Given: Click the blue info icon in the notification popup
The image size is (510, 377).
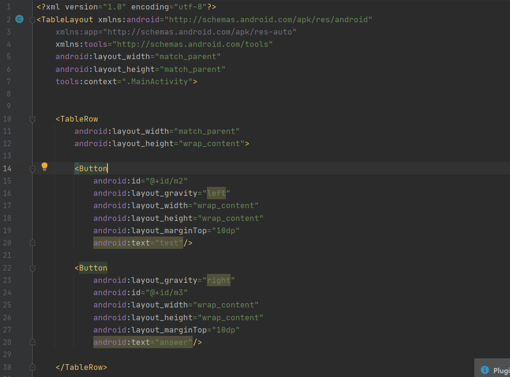Looking at the screenshot, I should pos(484,370).
